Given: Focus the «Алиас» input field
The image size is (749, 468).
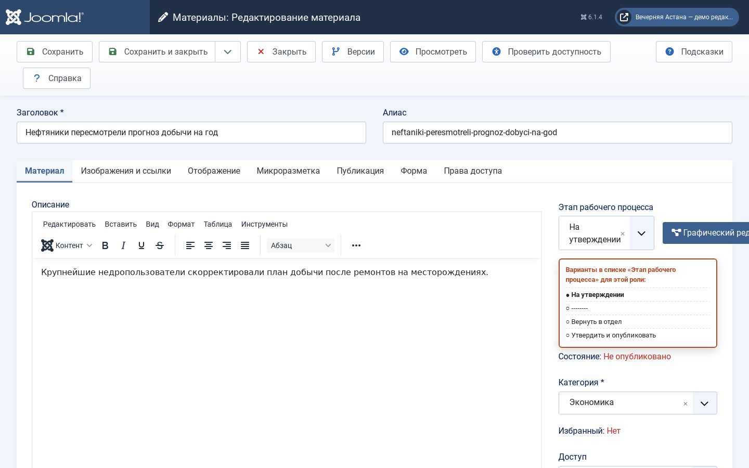Looking at the screenshot, I should [x=558, y=133].
